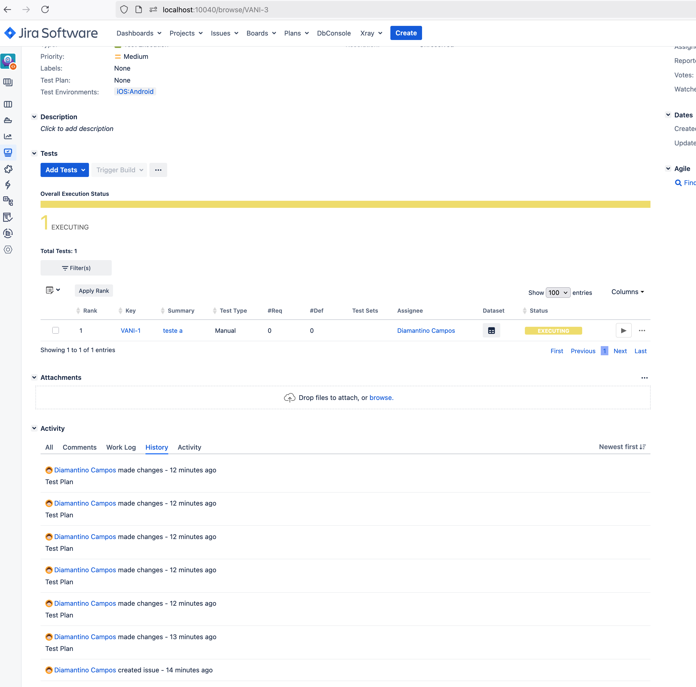Image resolution: width=696 pixels, height=687 pixels.
Task: Collapse the Tests section
Action: 34,153
